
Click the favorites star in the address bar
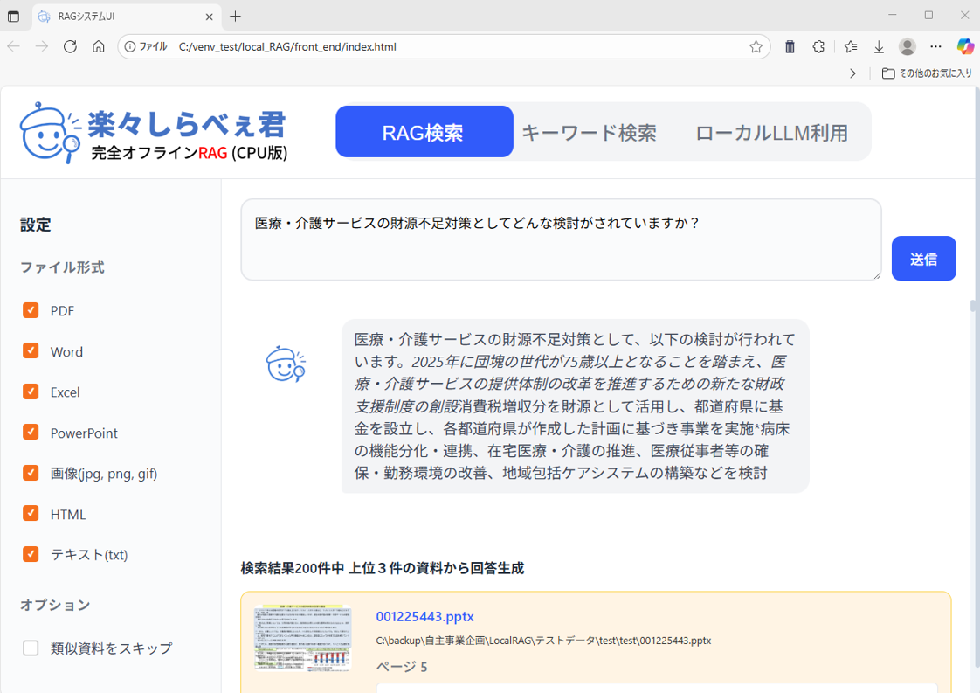click(x=756, y=47)
